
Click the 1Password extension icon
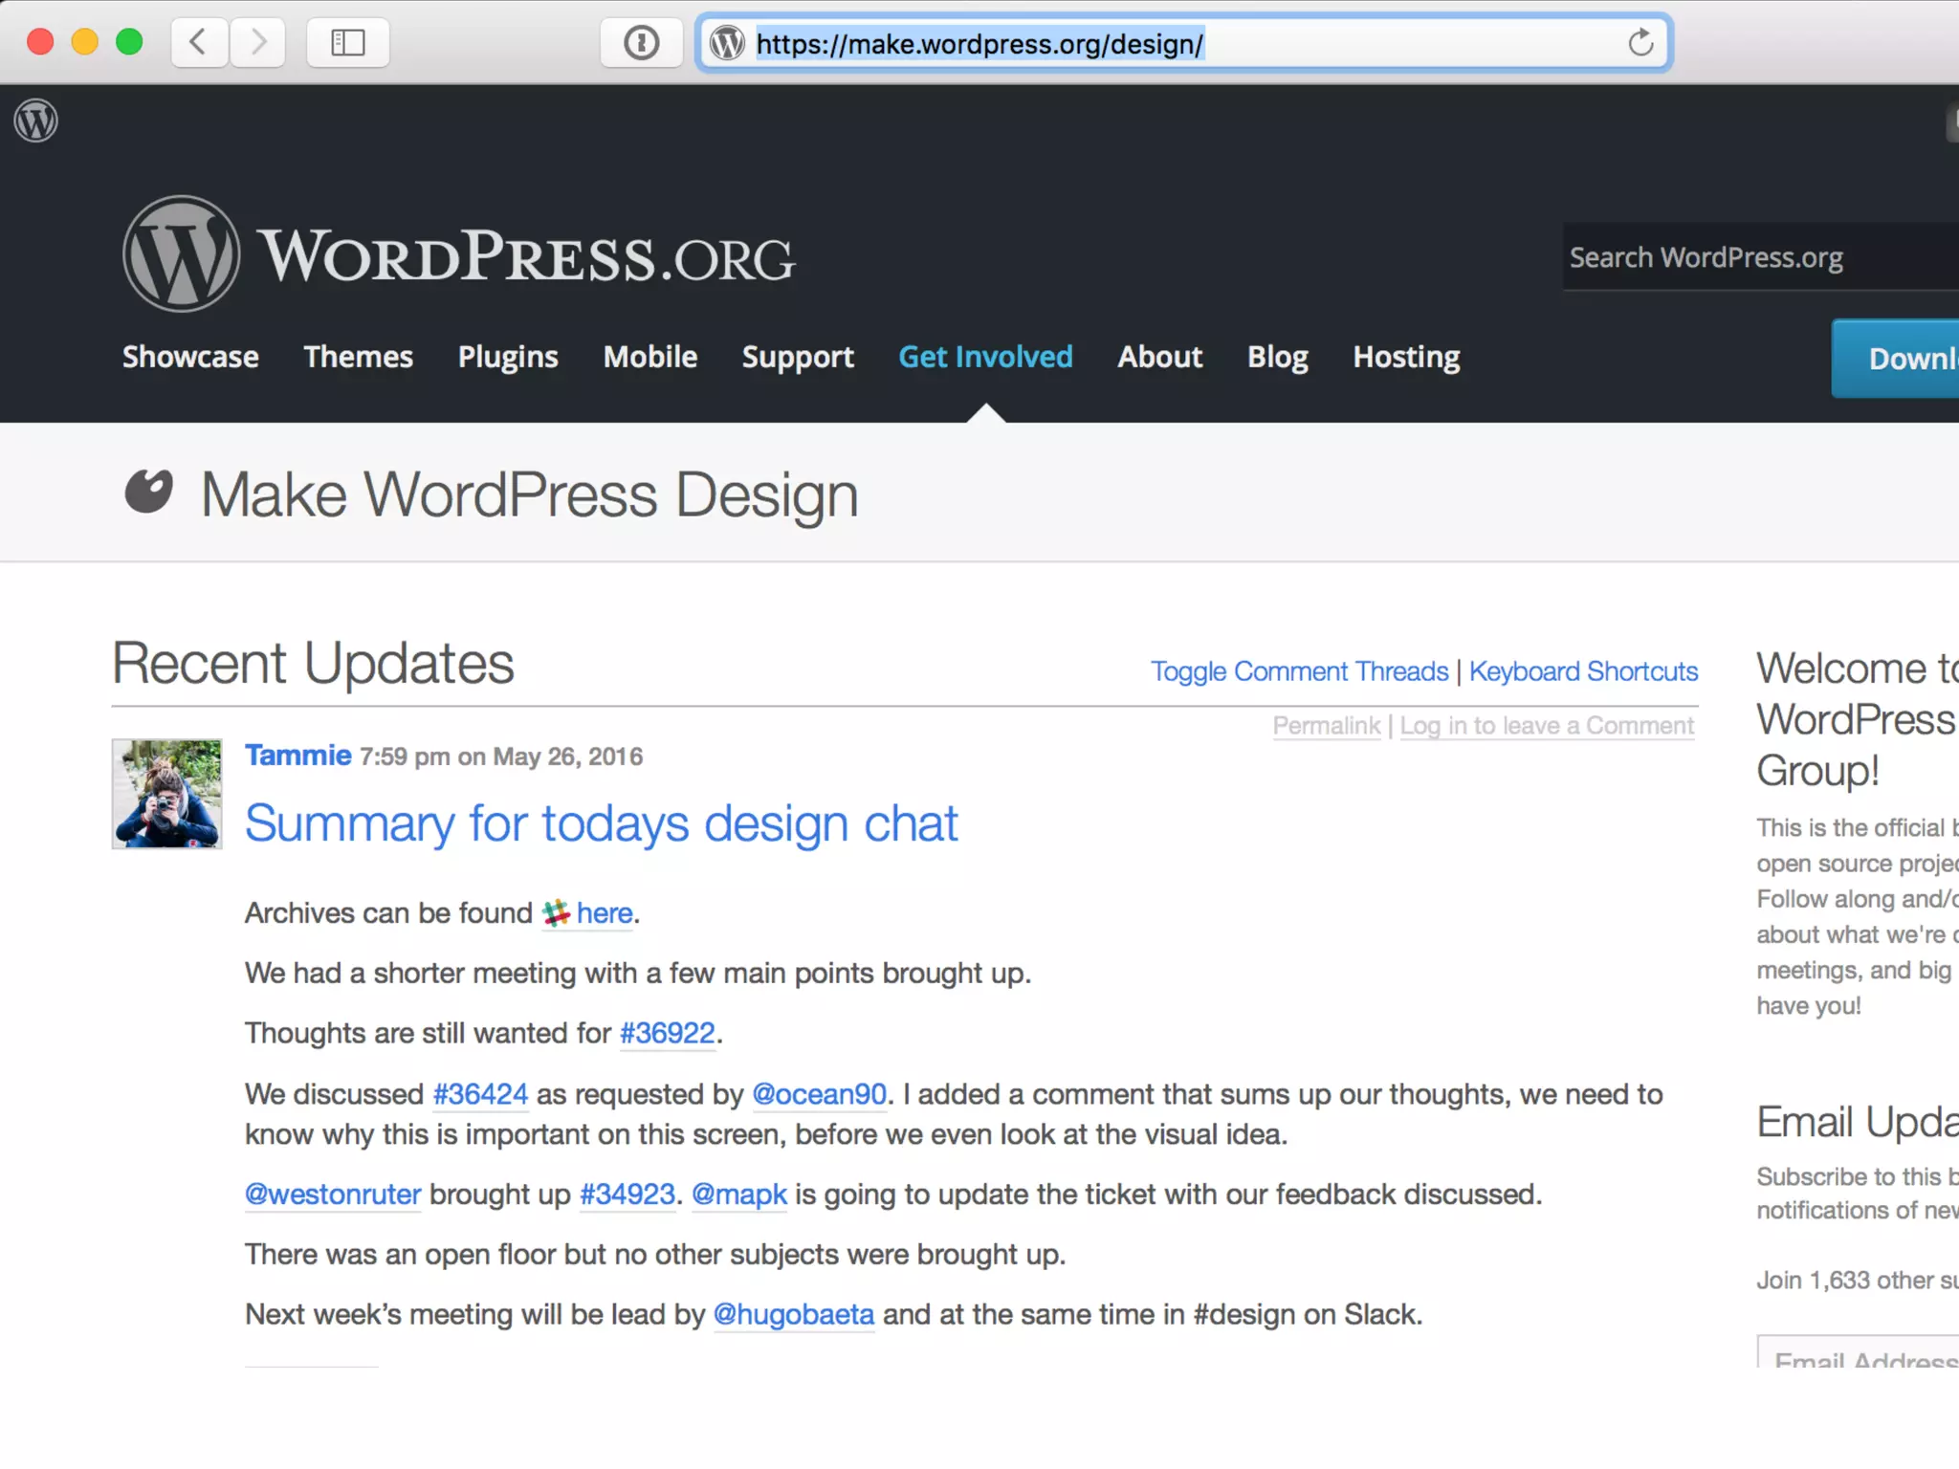(x=641, y=43)
